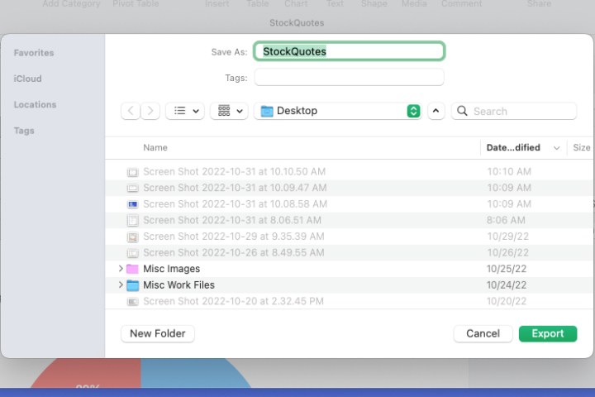Open the icon grouping options dropdown
595x397 pixels.
(229, 111)
